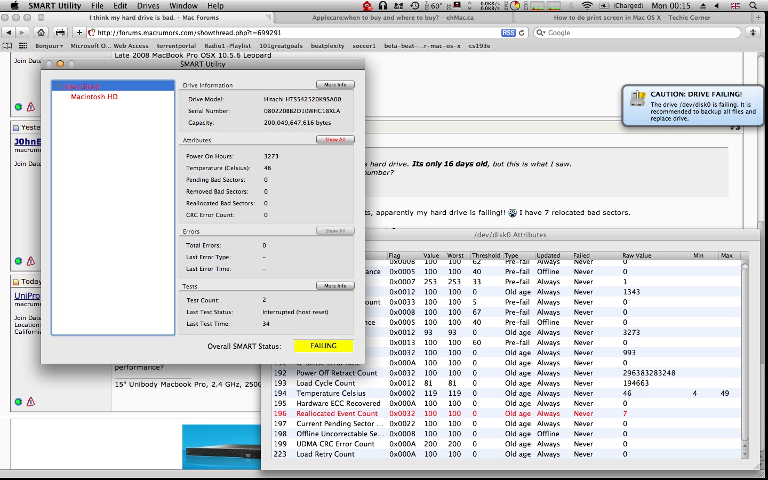Open the SMART Utility application menu

pyautogui.click(x=54, y=5)
